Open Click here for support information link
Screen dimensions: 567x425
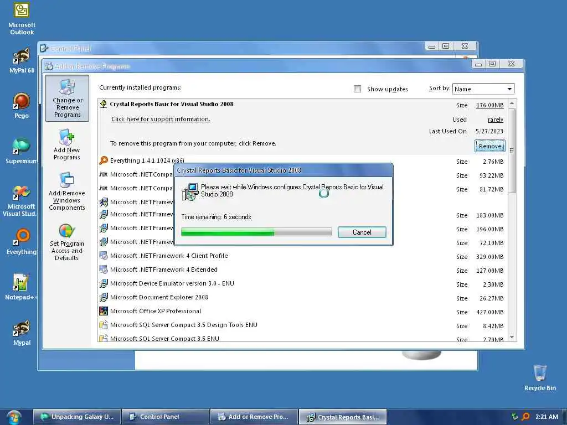tap(161, 119)
